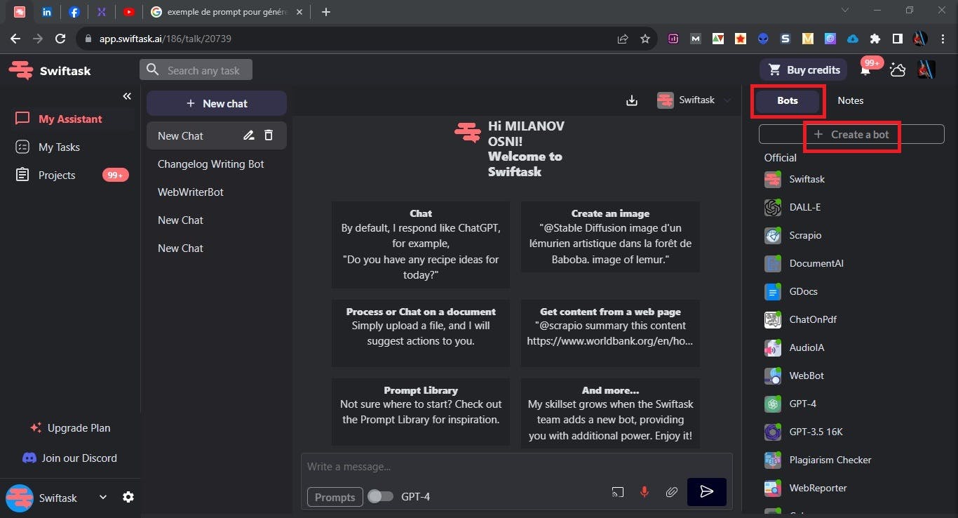Open notifications via the bell icon
Image resolution: width=958 pixels, height=518 pixels.
[x=864, y=69]
